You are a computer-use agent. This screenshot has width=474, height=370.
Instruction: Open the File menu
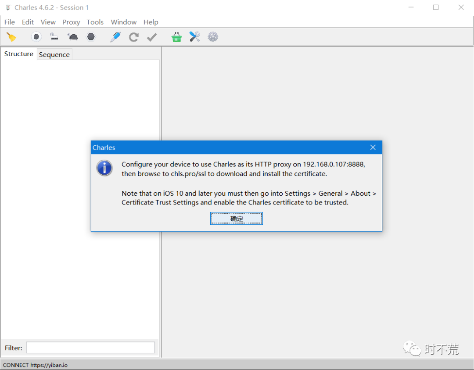tap(9, 22)
